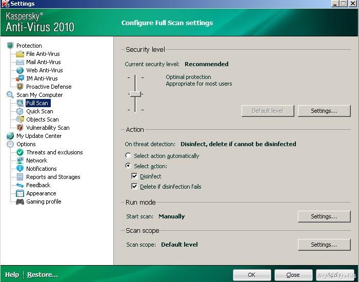This screenshot has width=359, height=282.
Task: Uncheck Delete if disinfection fails
Action: [x=134, y=186]
